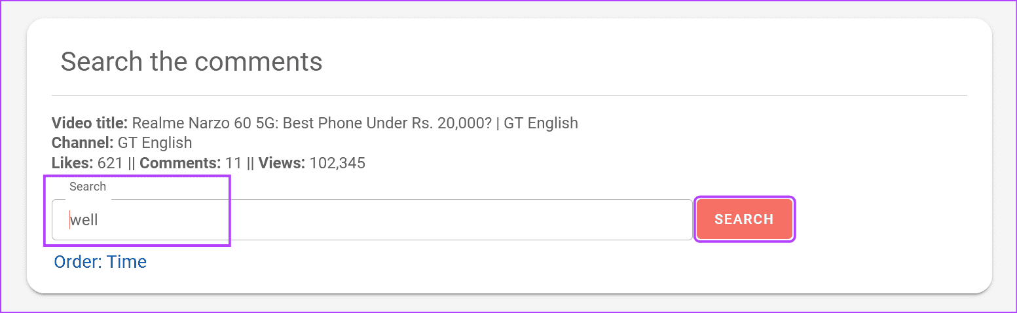Open the Order: Time sorting link
The width and height of the screenshot is (1017, 313).
tap(100, 262)
